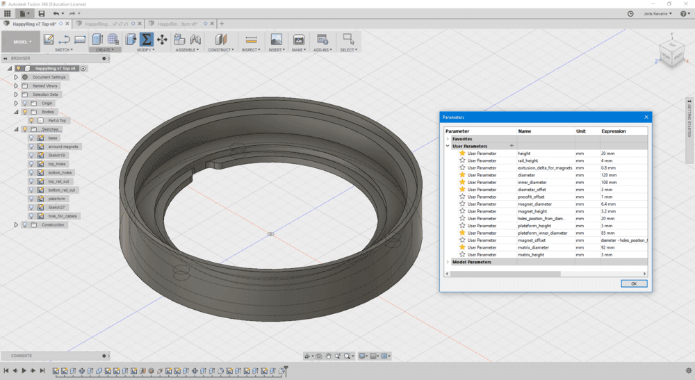The width and height of the screenshot is (695, 380).
Task: Open the data panel grid icon
Action: pos(7,14)
